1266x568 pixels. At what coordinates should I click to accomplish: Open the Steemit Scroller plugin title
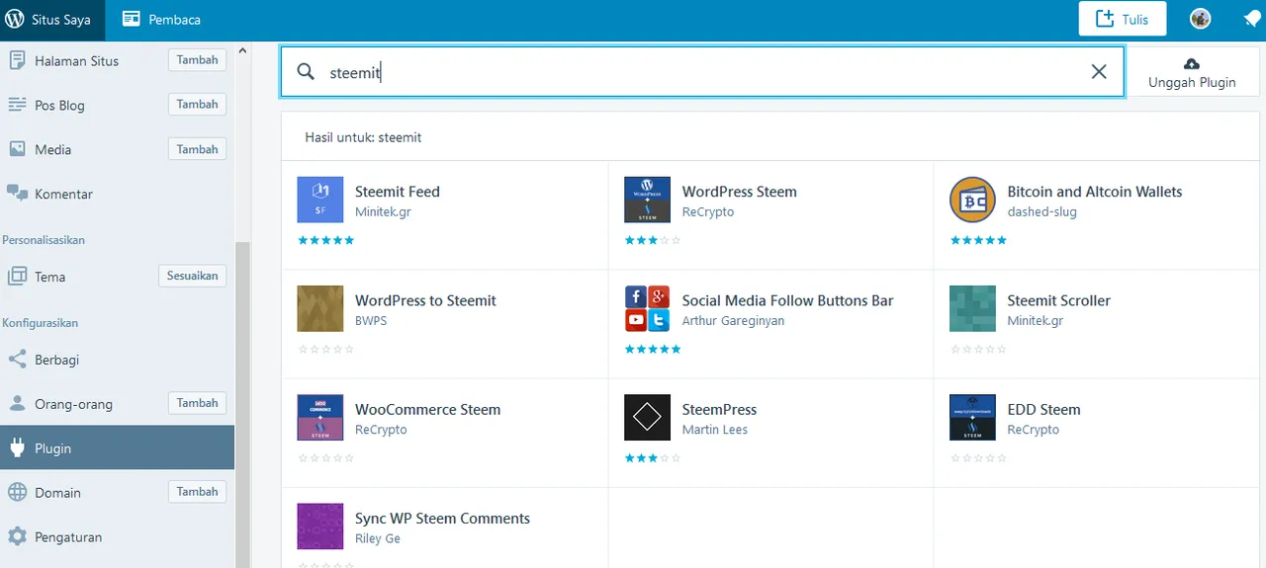pos(1058,300)
